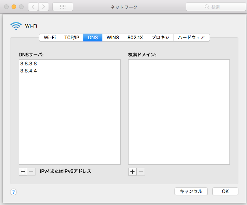Switch to the Wi-Fi tab
The width and height of the screenshot is (247, 205).
50,37
